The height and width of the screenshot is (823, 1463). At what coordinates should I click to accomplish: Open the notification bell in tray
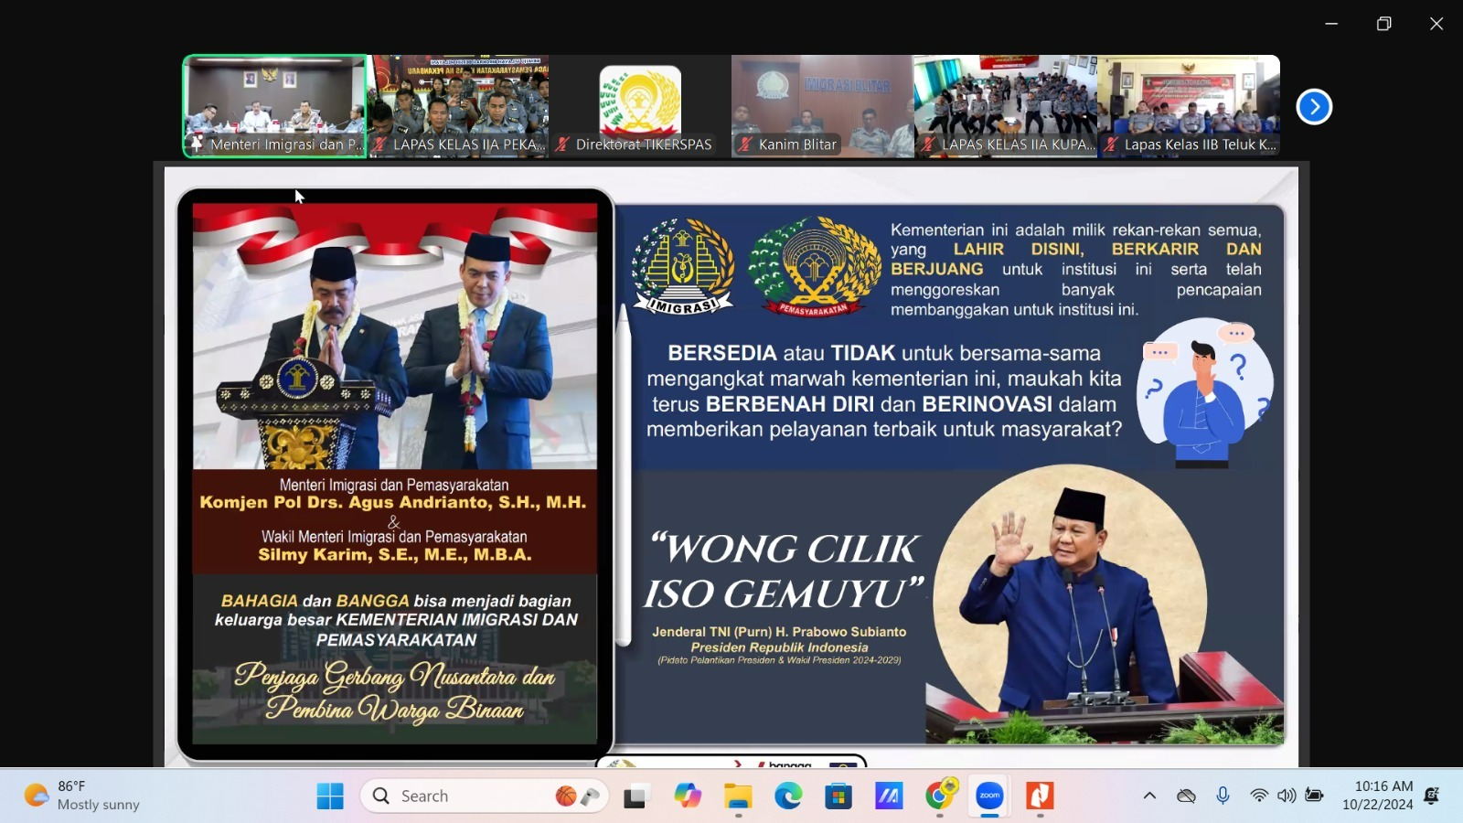(1432, 796)
